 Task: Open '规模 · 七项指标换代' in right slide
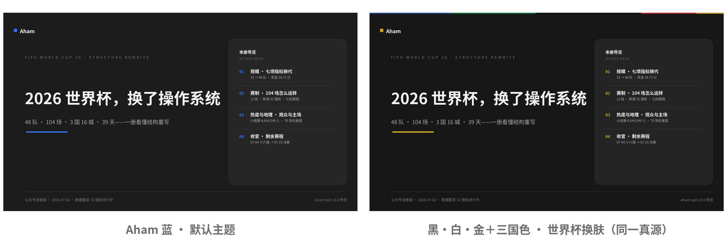coord(637,71)
